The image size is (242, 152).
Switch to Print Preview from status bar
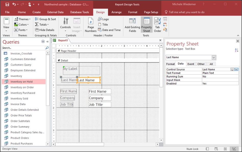point(216,149)
